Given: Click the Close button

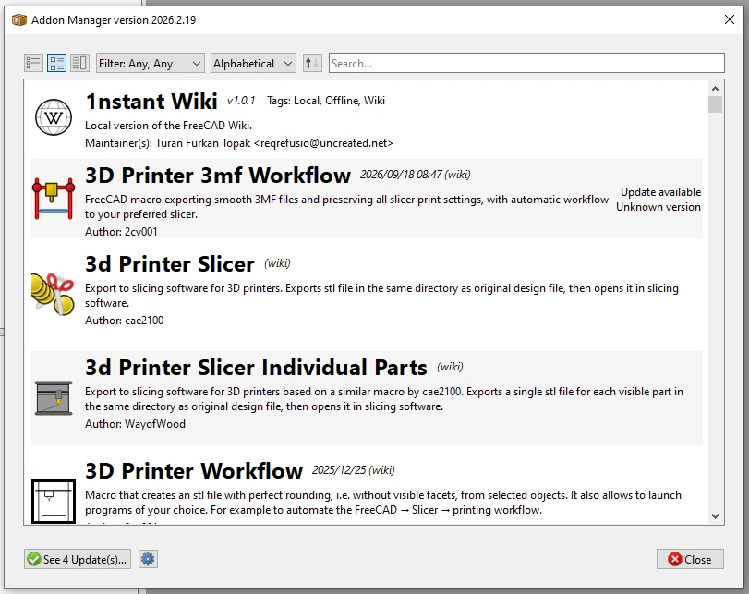Looking at the screenshot, I should coord(690,559).
